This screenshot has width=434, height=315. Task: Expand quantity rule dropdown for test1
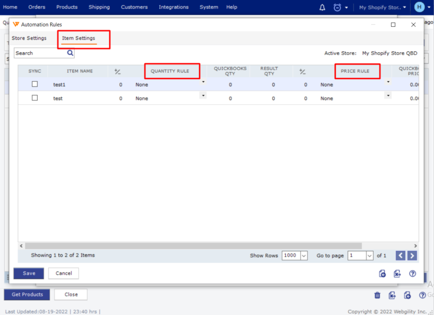tap(203, 82)
